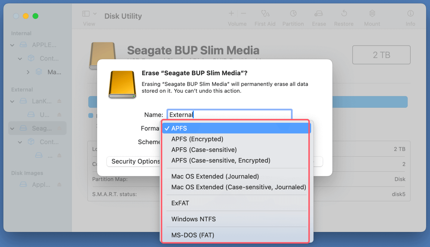Add a new volume with the plus icon

pos(231,13)
